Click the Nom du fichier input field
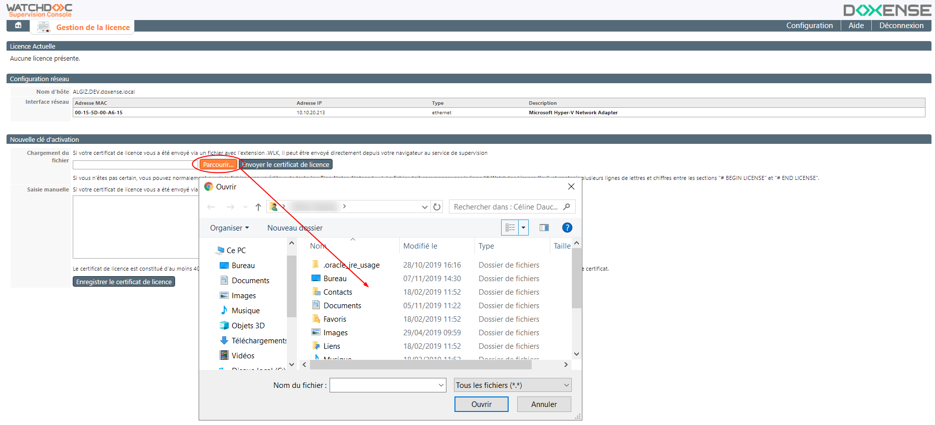935x425 pixels. (x=384, y=385)
